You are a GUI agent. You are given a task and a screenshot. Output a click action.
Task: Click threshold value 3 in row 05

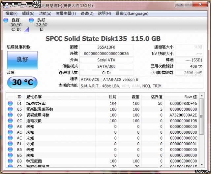click(161, 109)
